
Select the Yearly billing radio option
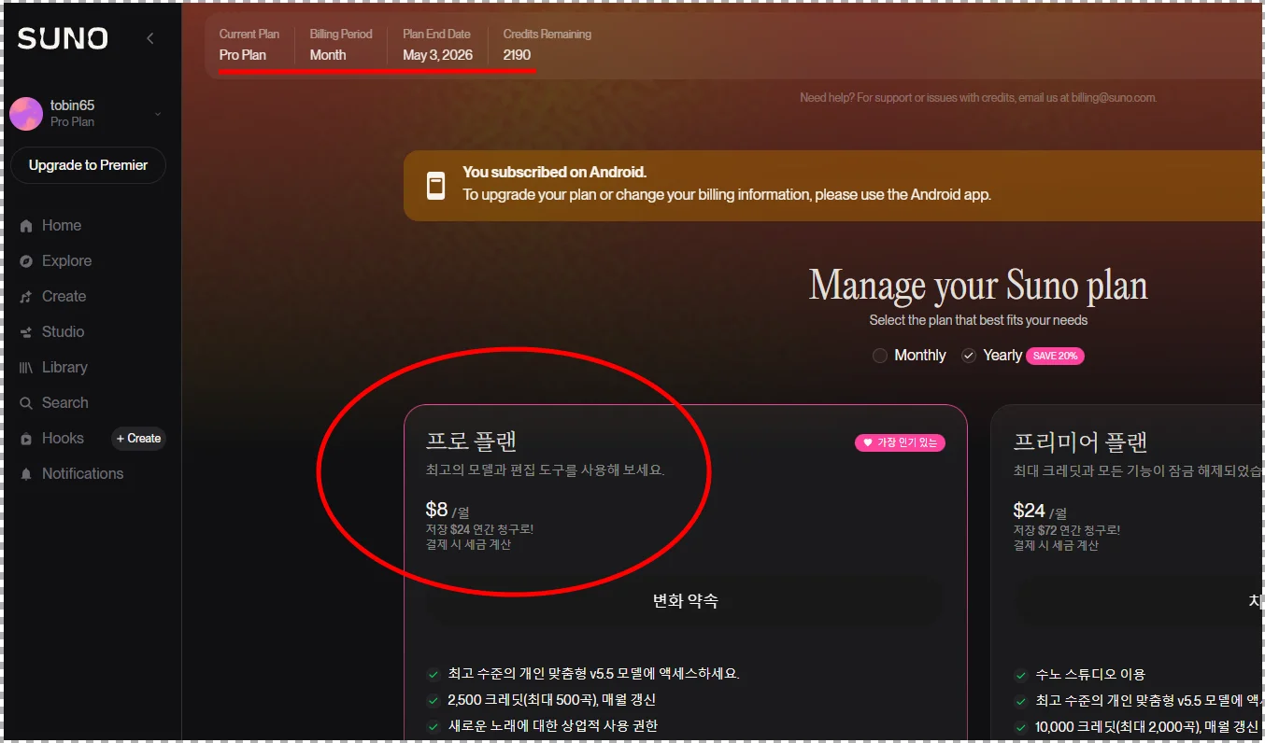969,356
